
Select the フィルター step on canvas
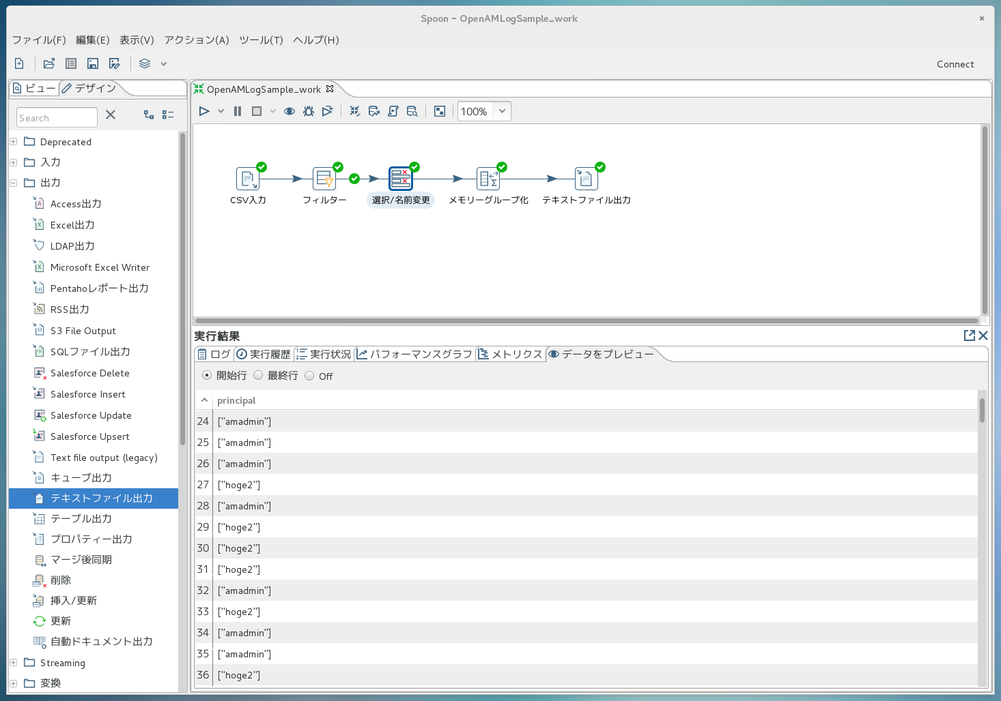[324, 179]
